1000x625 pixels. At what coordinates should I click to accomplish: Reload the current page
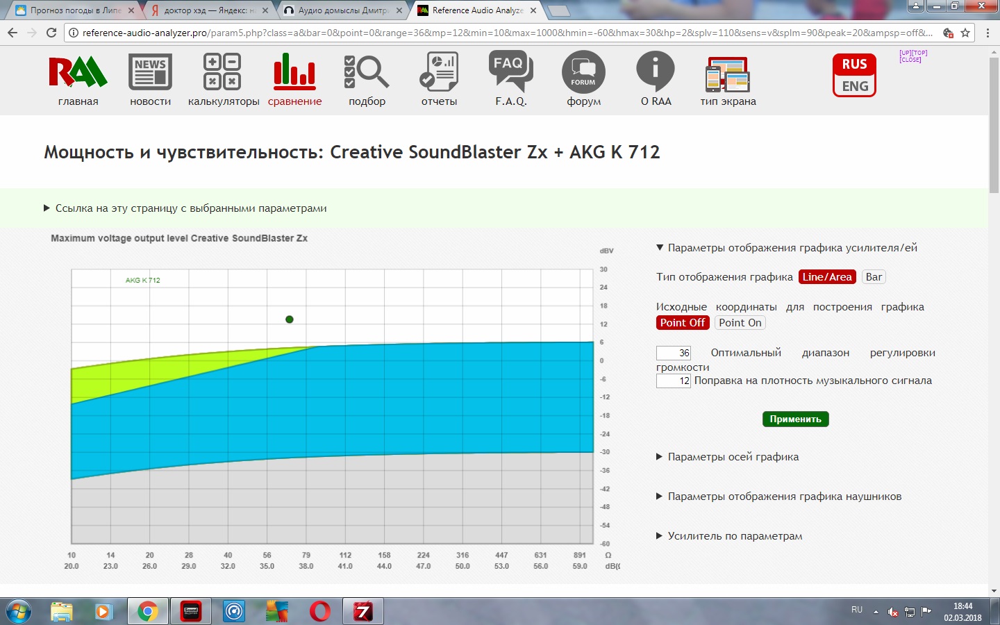click(x=51, y=33)
